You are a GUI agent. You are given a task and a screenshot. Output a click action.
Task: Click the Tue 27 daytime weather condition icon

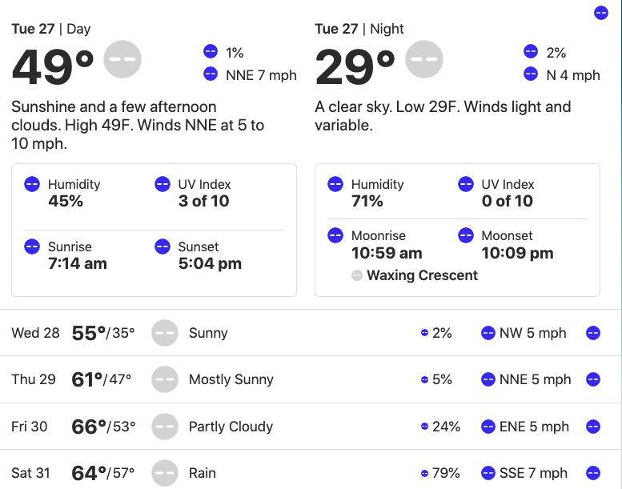[122, 59]
